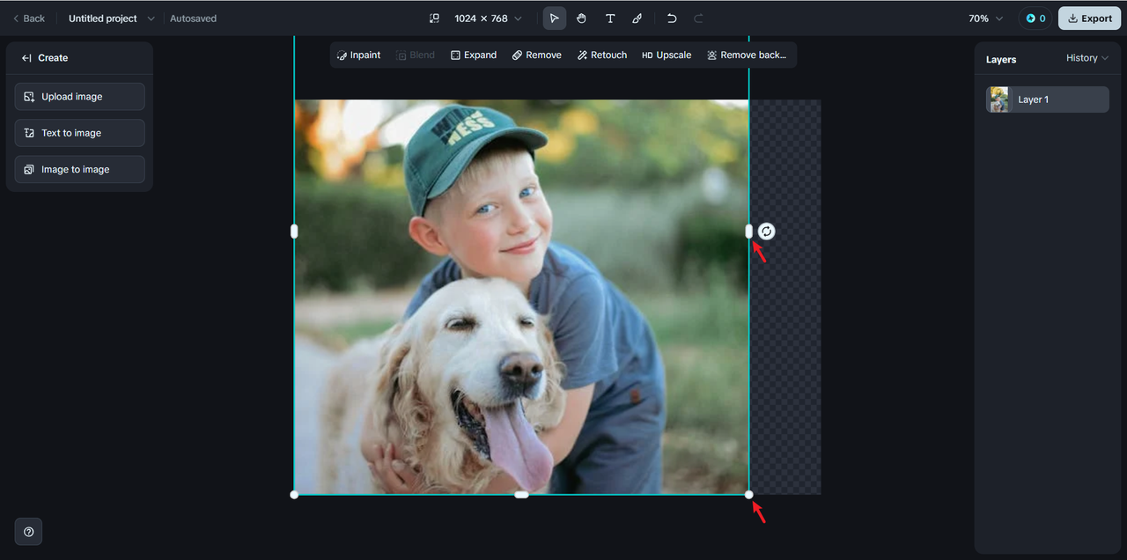
Task: Expand the 70% zoom level dropdown
Action: coord(985,18)
